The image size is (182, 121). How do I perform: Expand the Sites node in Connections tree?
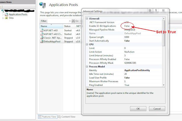pyautogui.click(x=3, y=18)
